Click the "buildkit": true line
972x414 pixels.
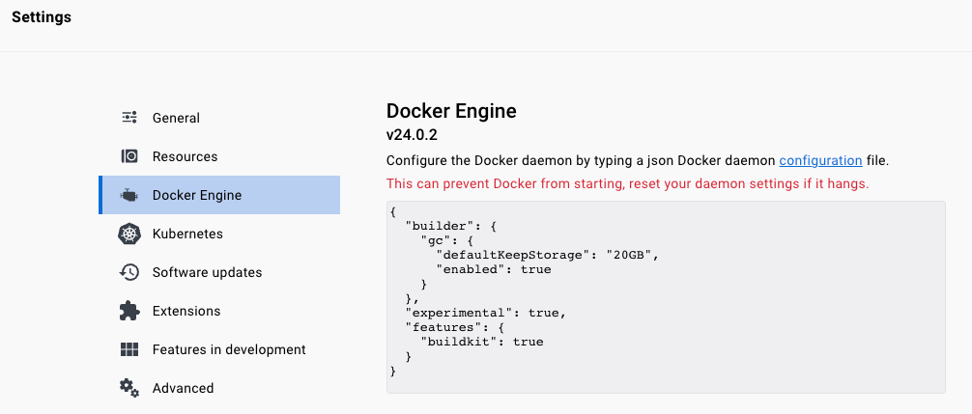(482, 342)
